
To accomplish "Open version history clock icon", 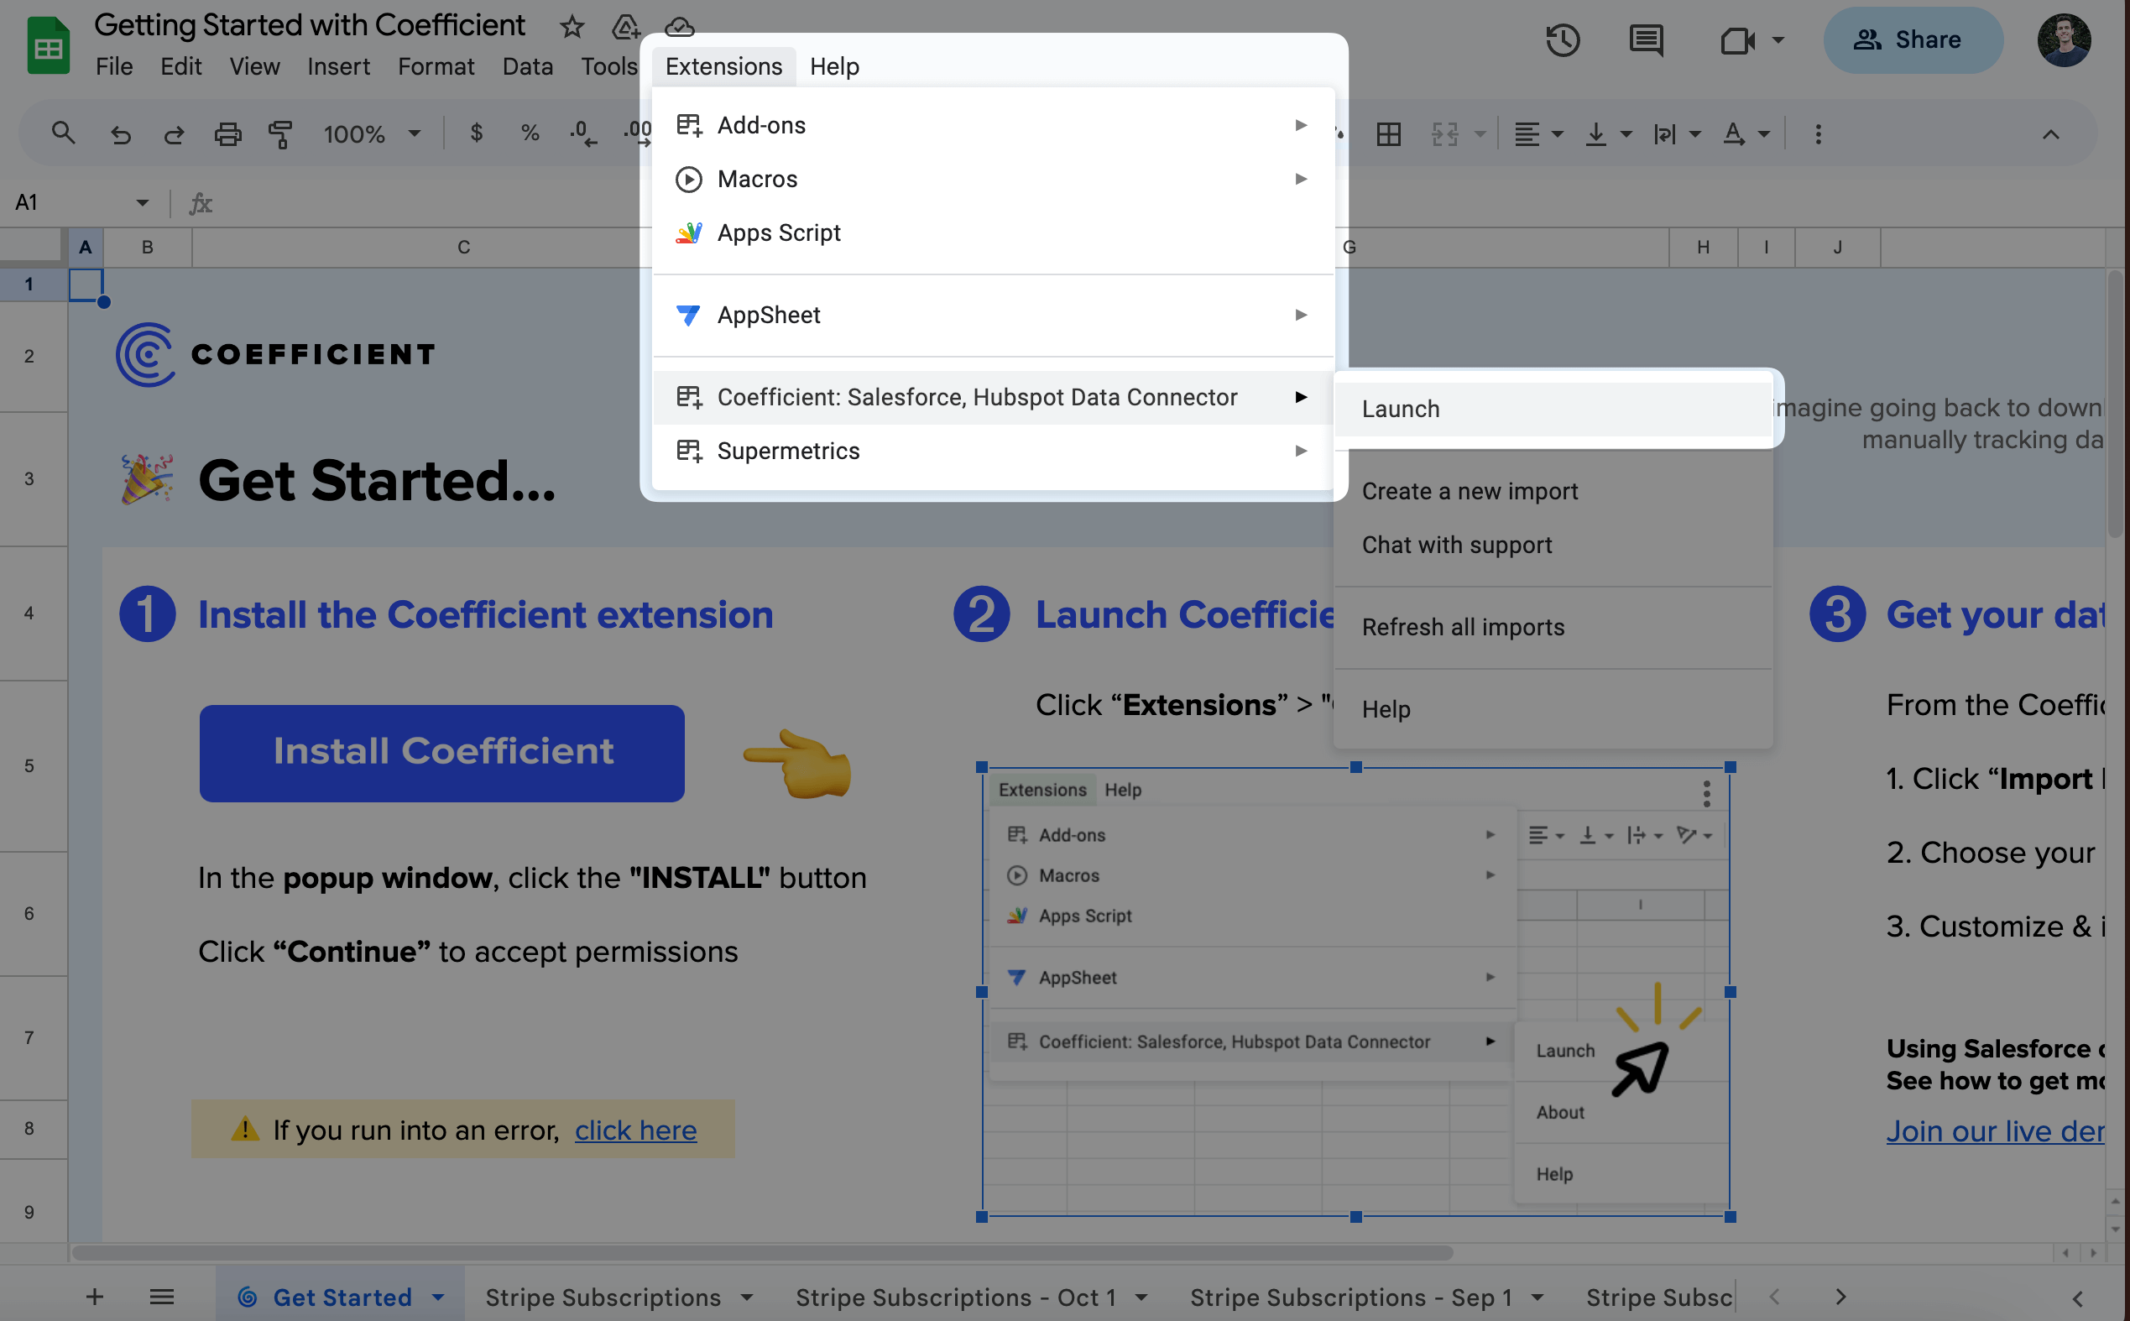I will [x=1562, y=40].
